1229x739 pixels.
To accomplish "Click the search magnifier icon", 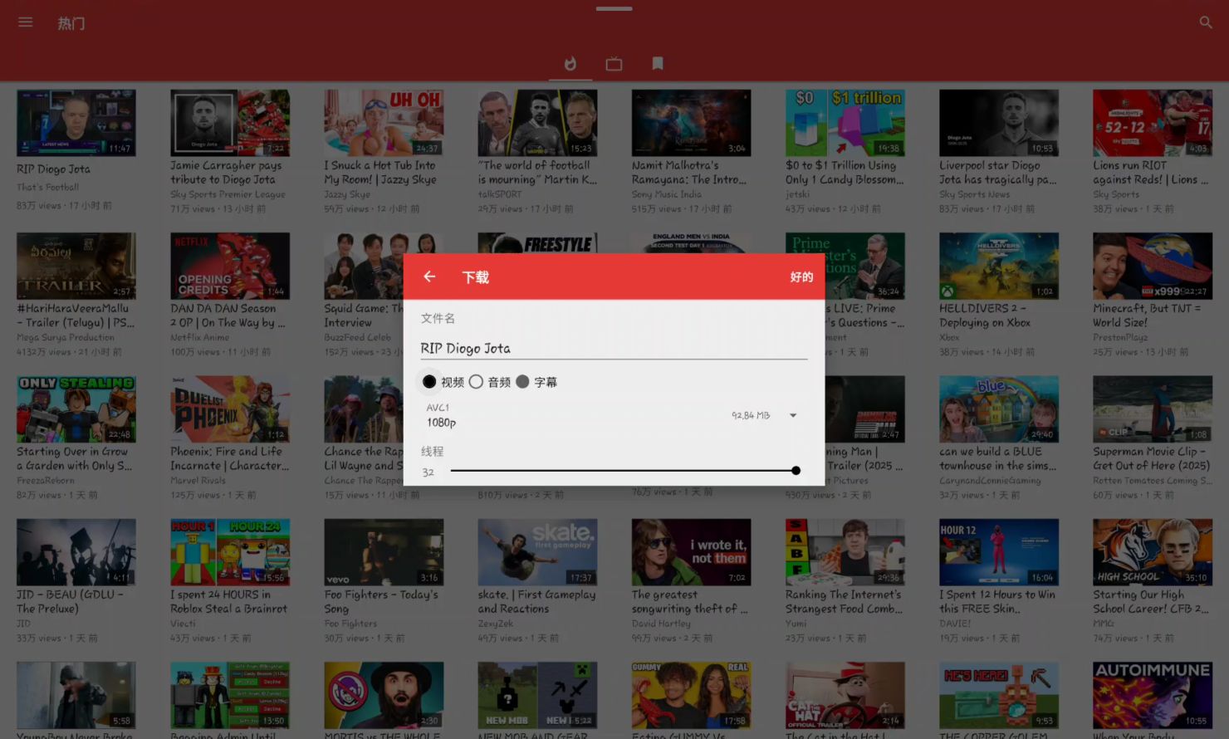I will click(1206, 22).
